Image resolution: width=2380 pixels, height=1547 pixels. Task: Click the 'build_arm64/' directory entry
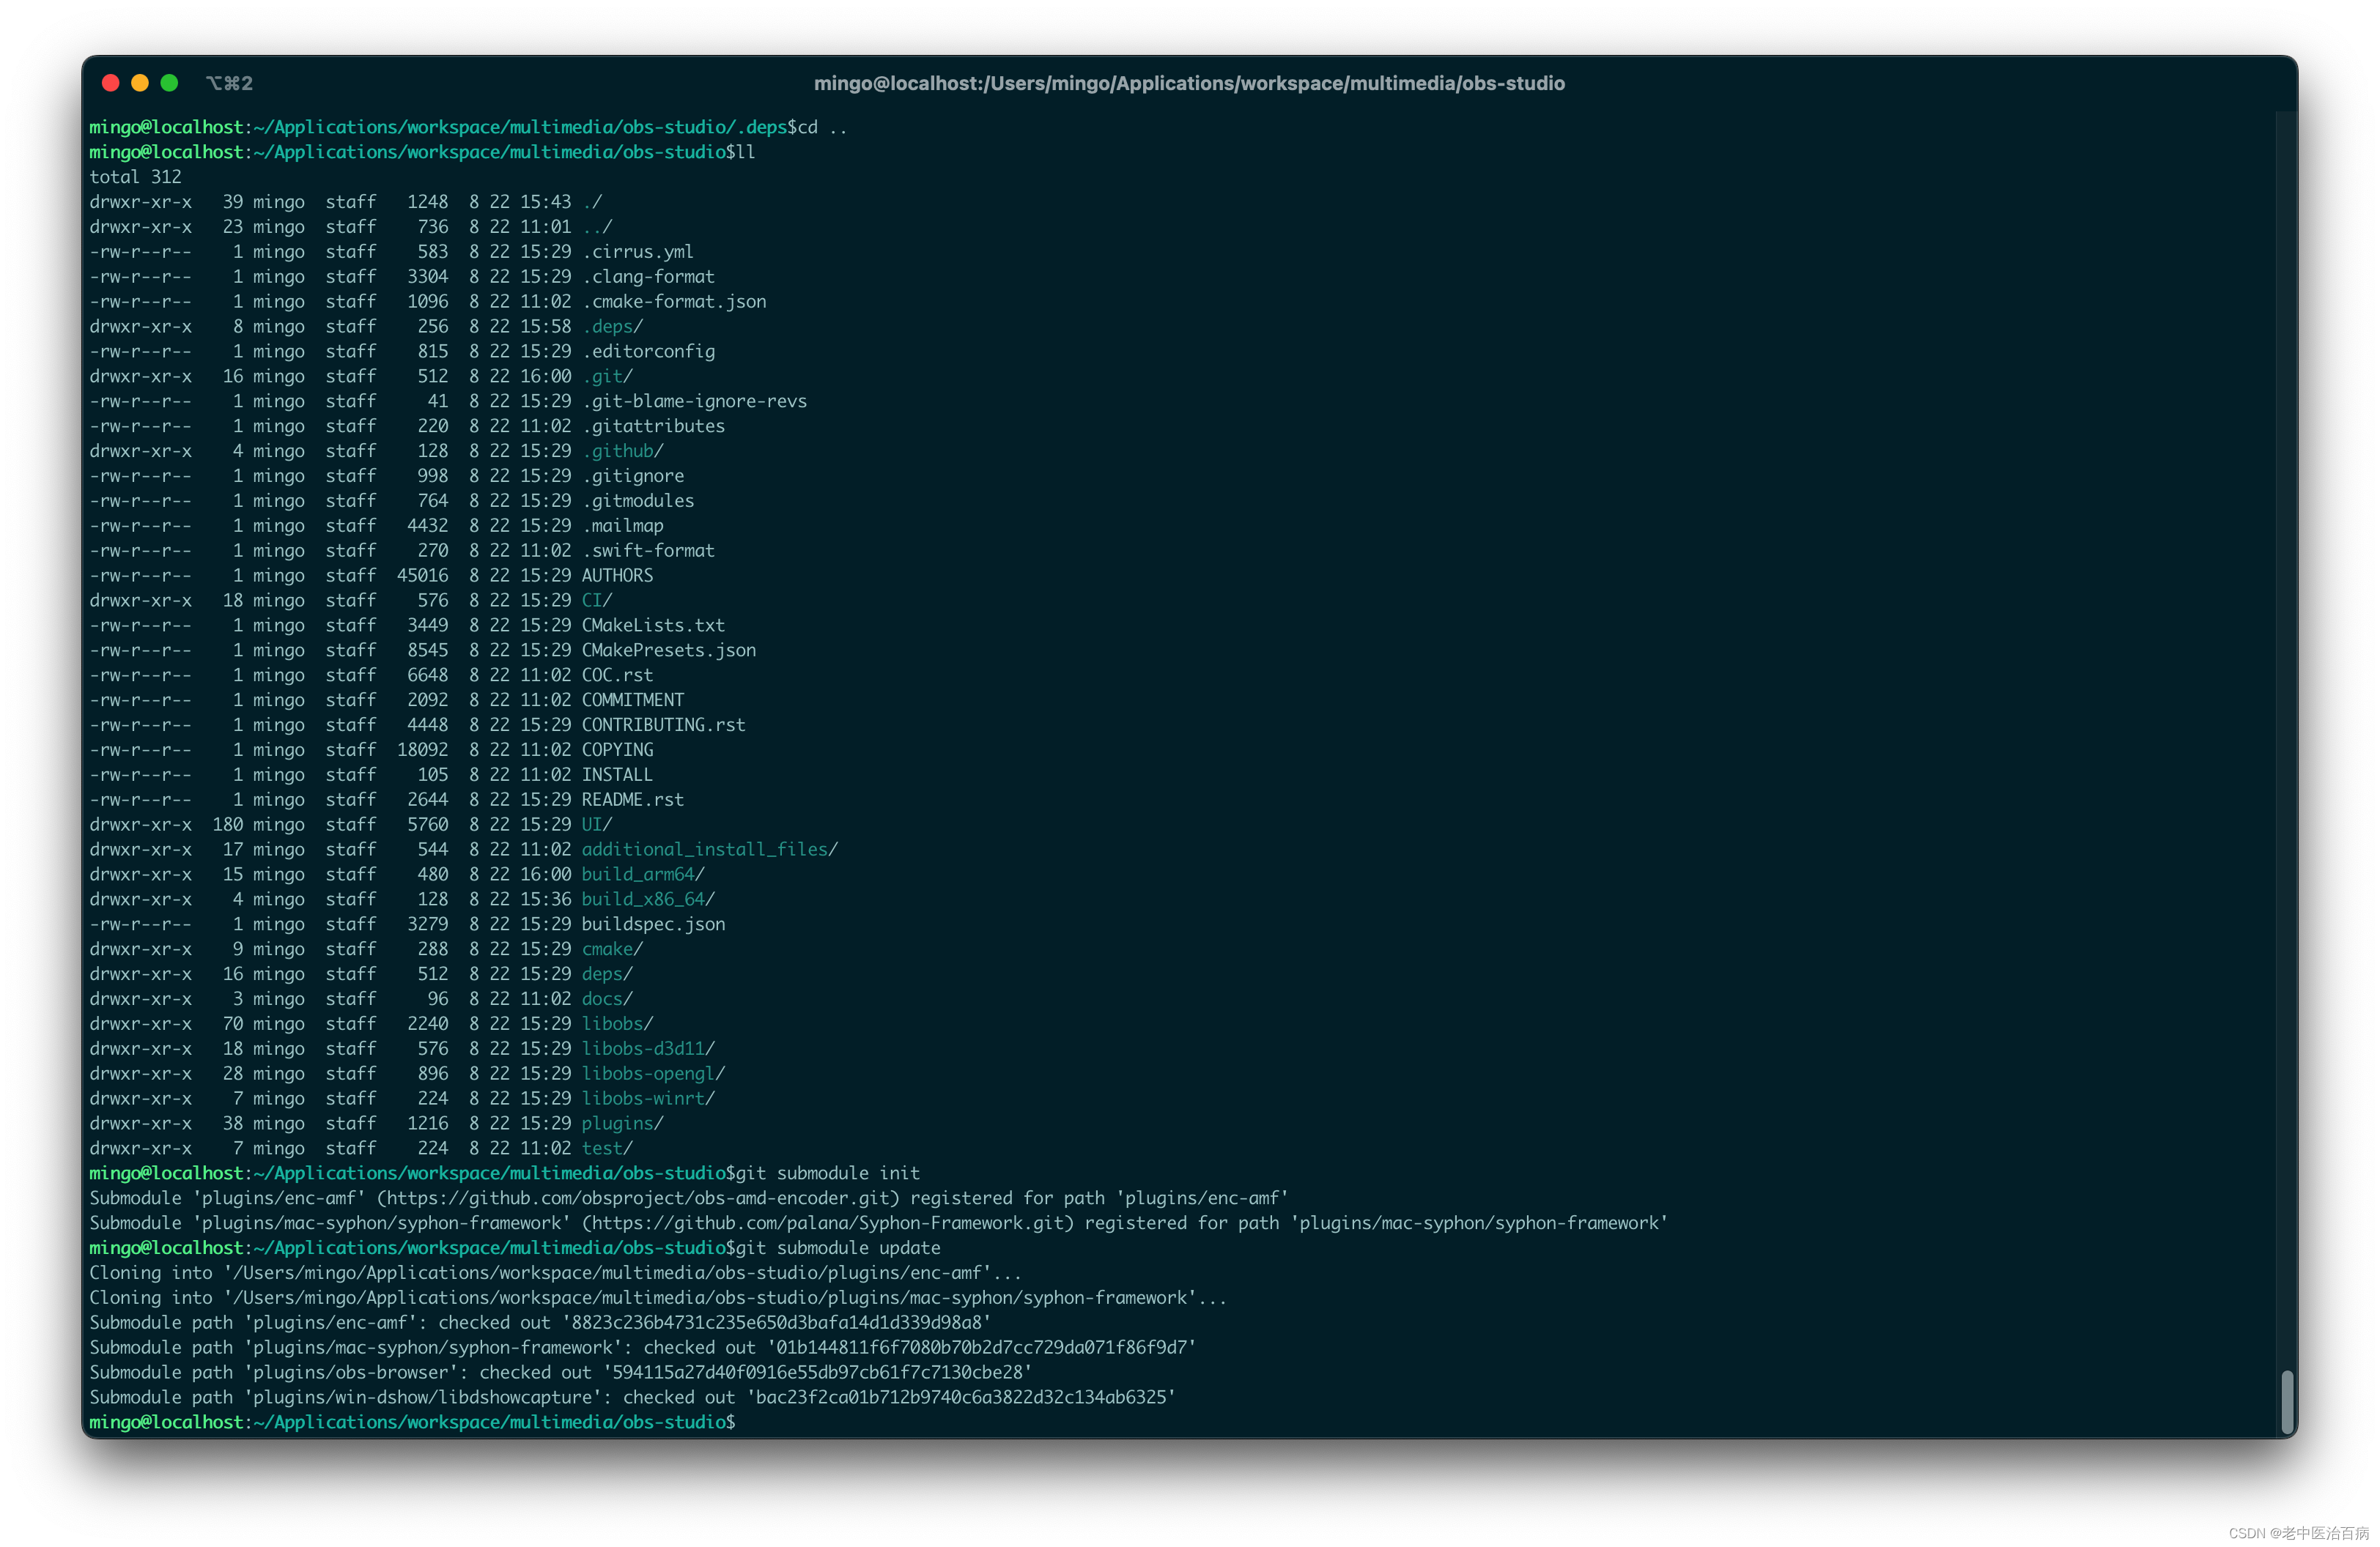click(x=643, y=875)
